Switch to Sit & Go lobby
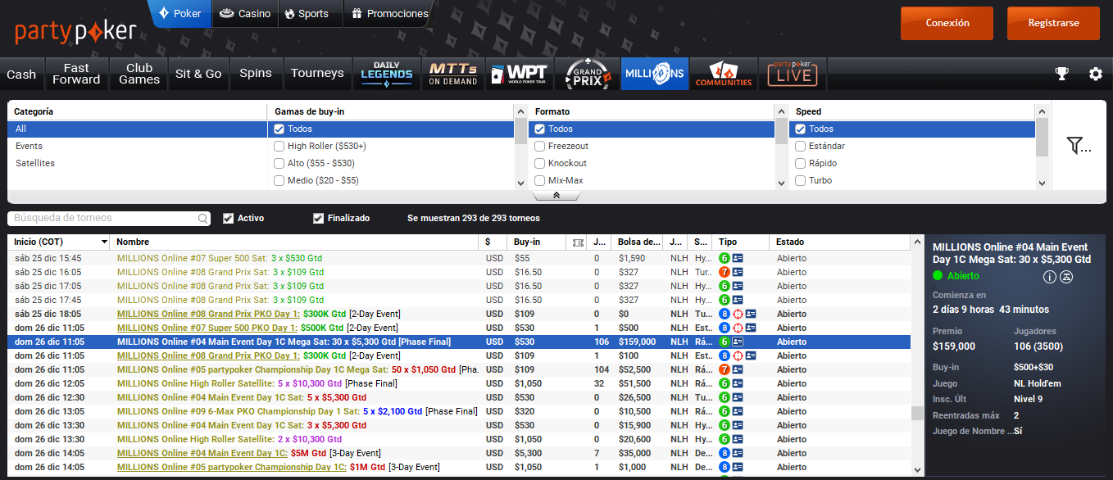 [198, 74]
